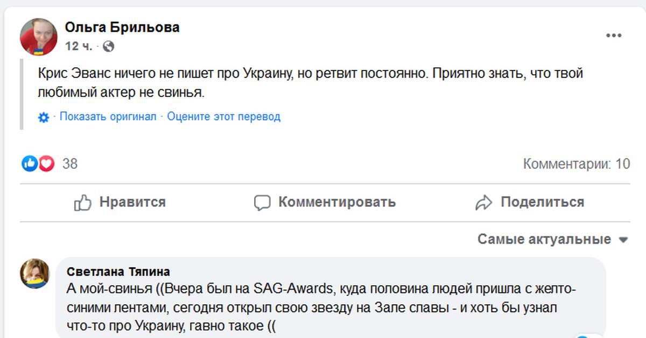646x338 pixels.
Task: Click the share arrow icon beside Поделиться
Action: point(484,202)
